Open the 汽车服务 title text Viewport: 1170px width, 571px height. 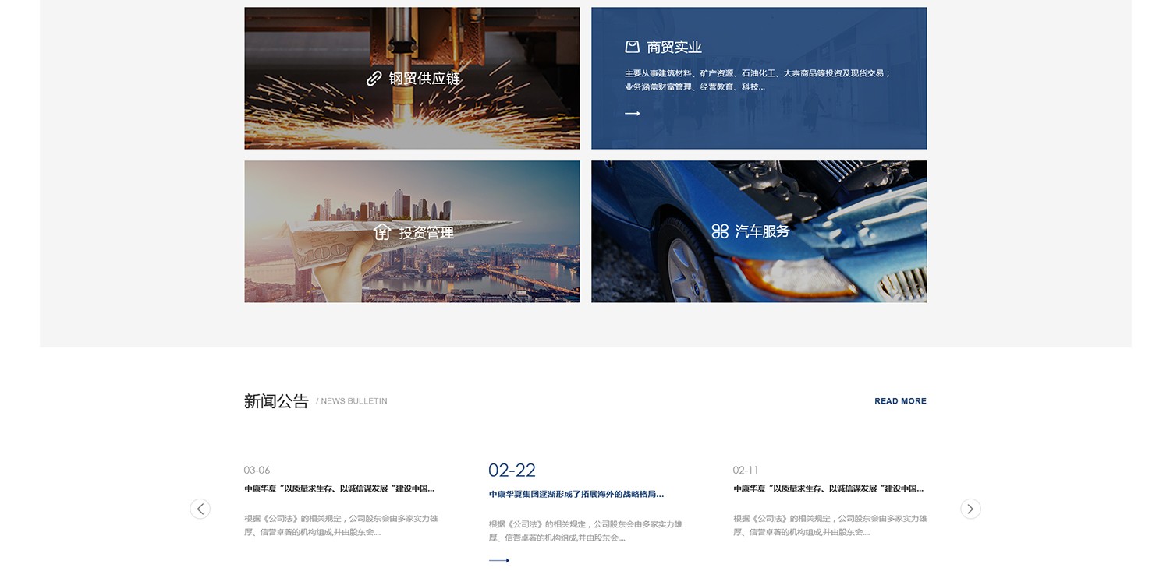coord(762,231)
